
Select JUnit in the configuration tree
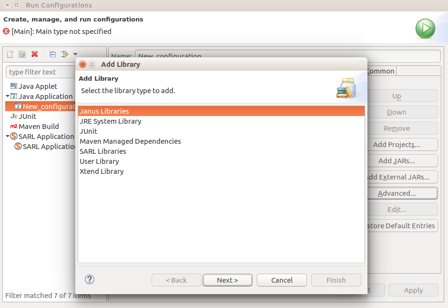point(28,116)
